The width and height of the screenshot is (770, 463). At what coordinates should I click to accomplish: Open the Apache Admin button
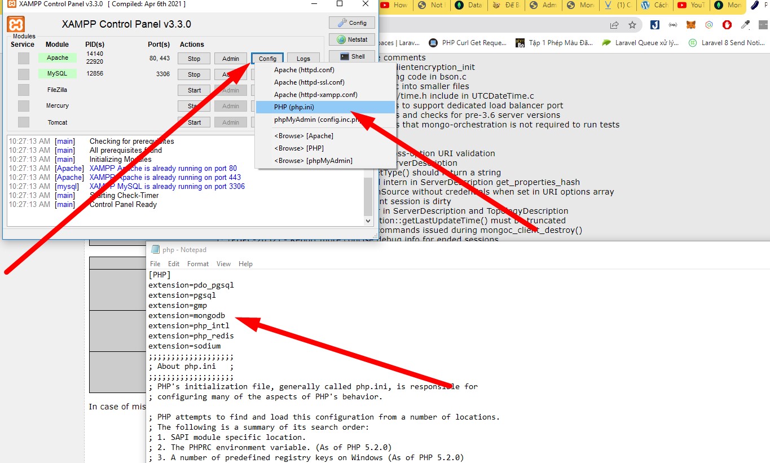pos(231,59)
